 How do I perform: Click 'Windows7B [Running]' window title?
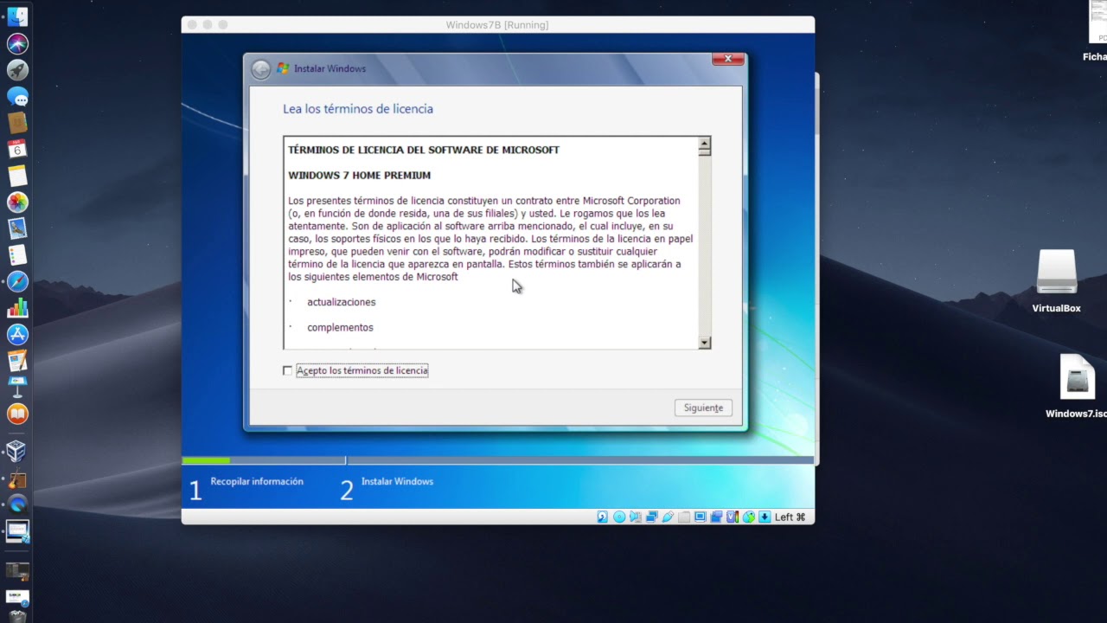point(497,25)
